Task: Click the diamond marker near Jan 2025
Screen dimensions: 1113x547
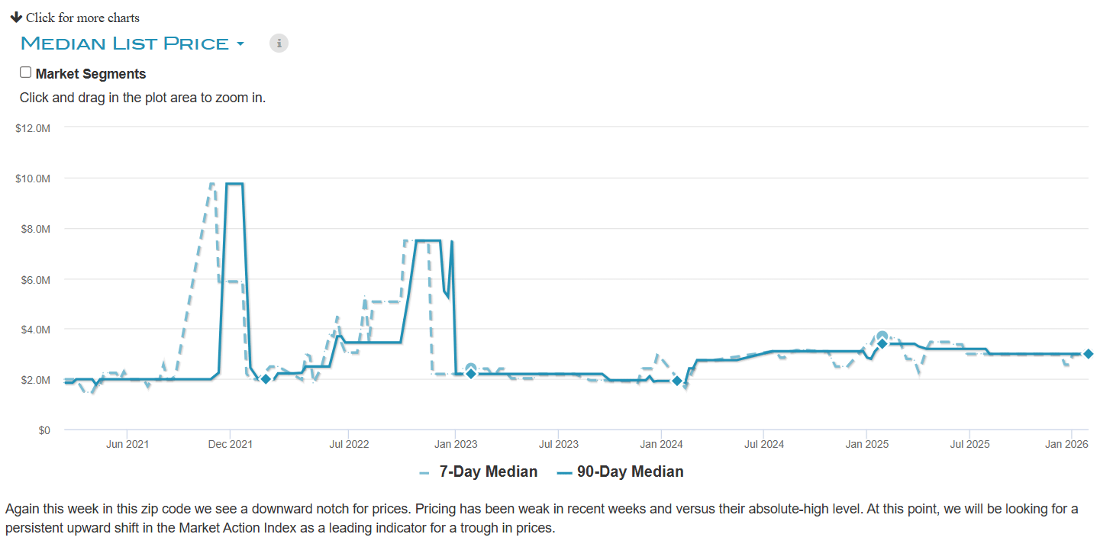Action: pyautogui.click(x=882, y=344)
